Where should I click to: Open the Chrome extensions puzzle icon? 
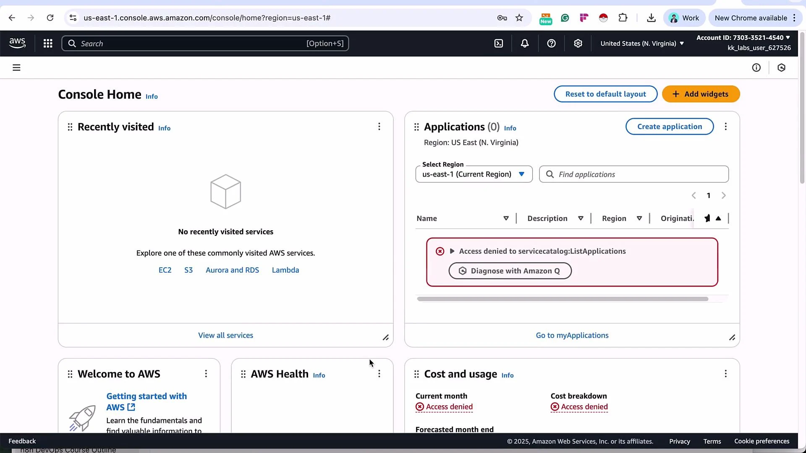click(x=623, y=18)
